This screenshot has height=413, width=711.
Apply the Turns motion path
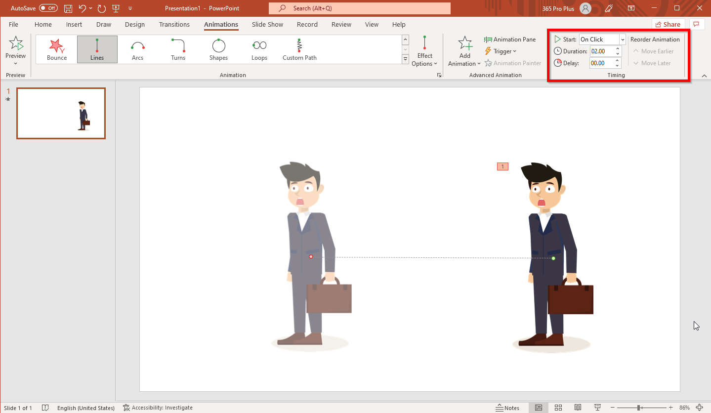(x=178, y=49)
